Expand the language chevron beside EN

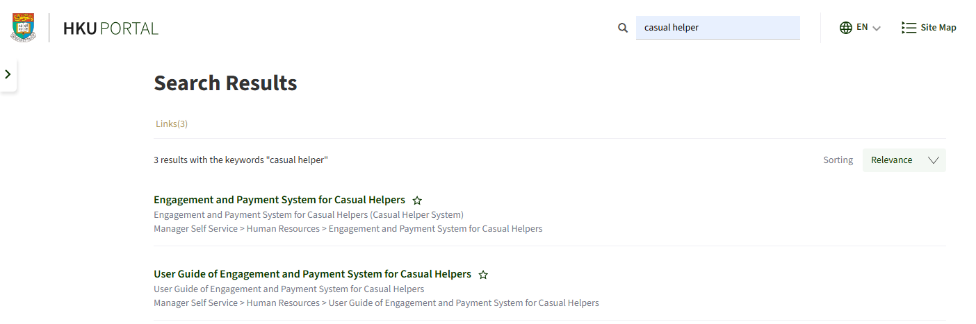[x=877, y=28]
